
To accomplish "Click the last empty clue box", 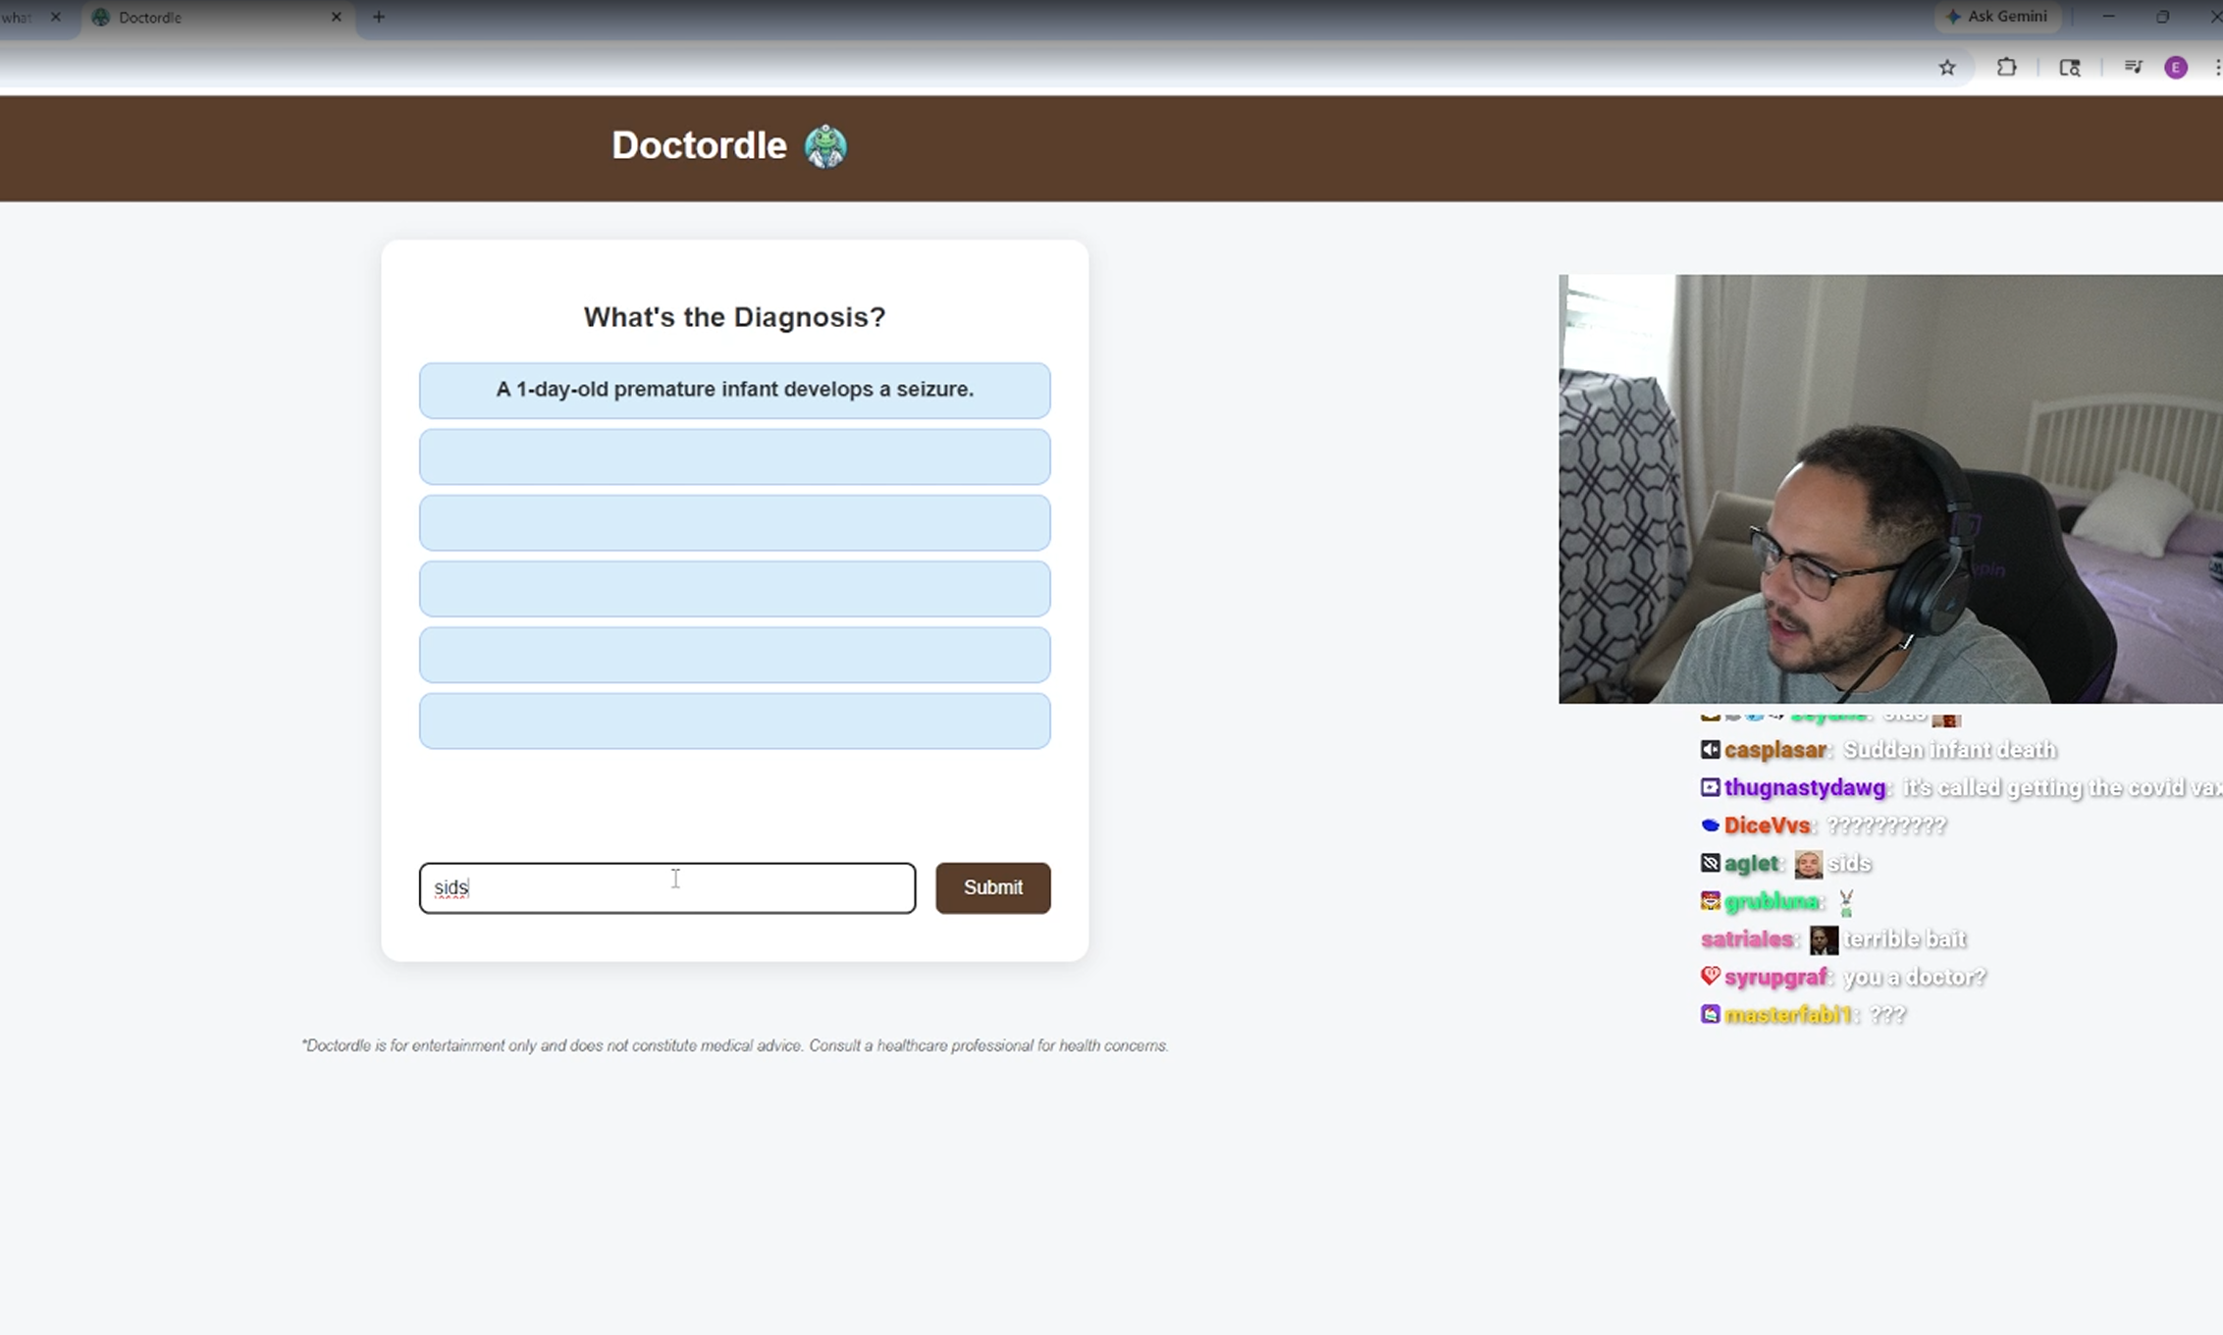I will (x=734, y=721).
